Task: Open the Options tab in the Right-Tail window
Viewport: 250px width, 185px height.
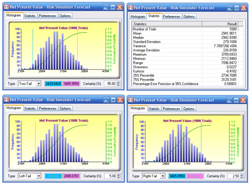Action: click(x=189, y=109)
